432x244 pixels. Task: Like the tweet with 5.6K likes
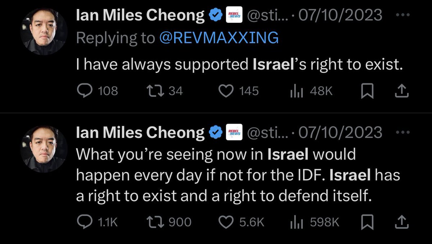coord(226,222)
